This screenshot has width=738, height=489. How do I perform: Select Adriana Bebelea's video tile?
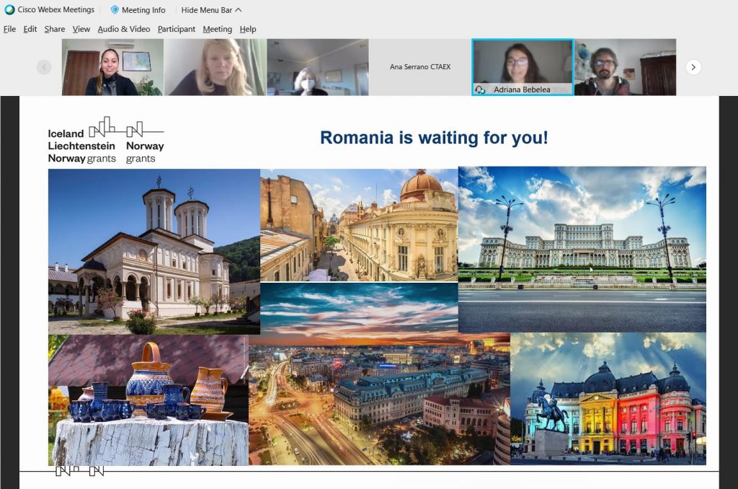[x=523, y=67]
